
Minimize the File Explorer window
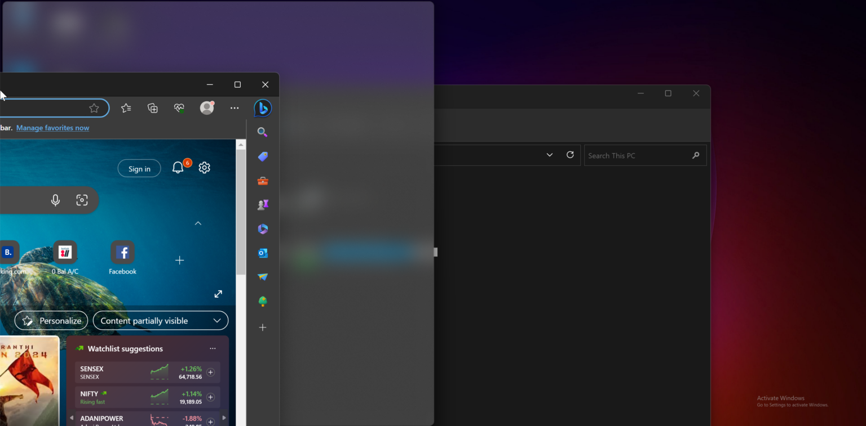click(x=640, y=93)
